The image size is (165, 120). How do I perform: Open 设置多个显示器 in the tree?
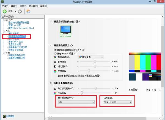tap(16, 50)
